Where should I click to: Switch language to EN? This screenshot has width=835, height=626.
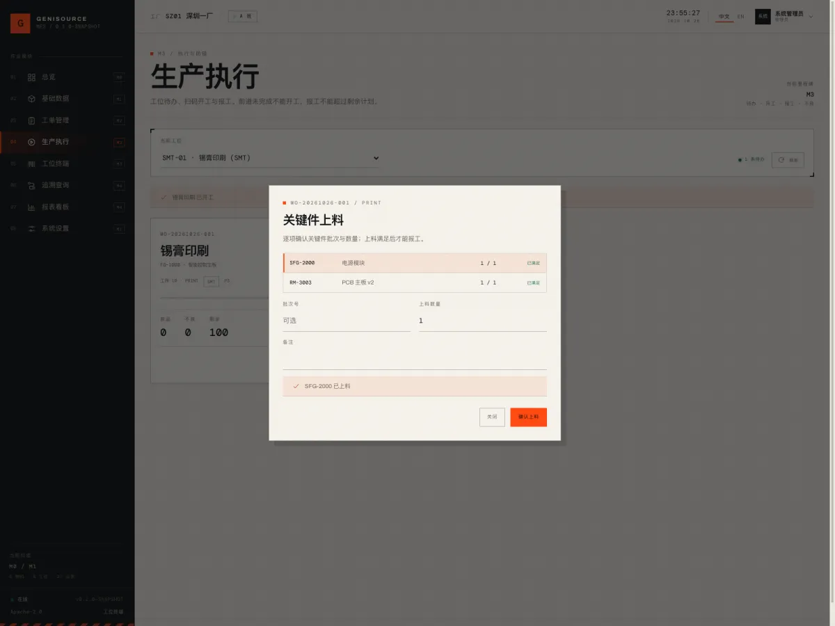click(x=740, y=17)
